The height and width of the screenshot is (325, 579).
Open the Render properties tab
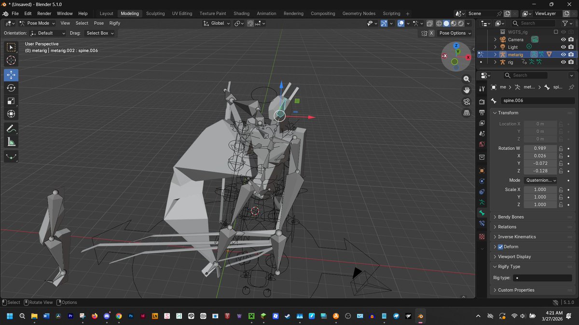(x=482, y=102)
